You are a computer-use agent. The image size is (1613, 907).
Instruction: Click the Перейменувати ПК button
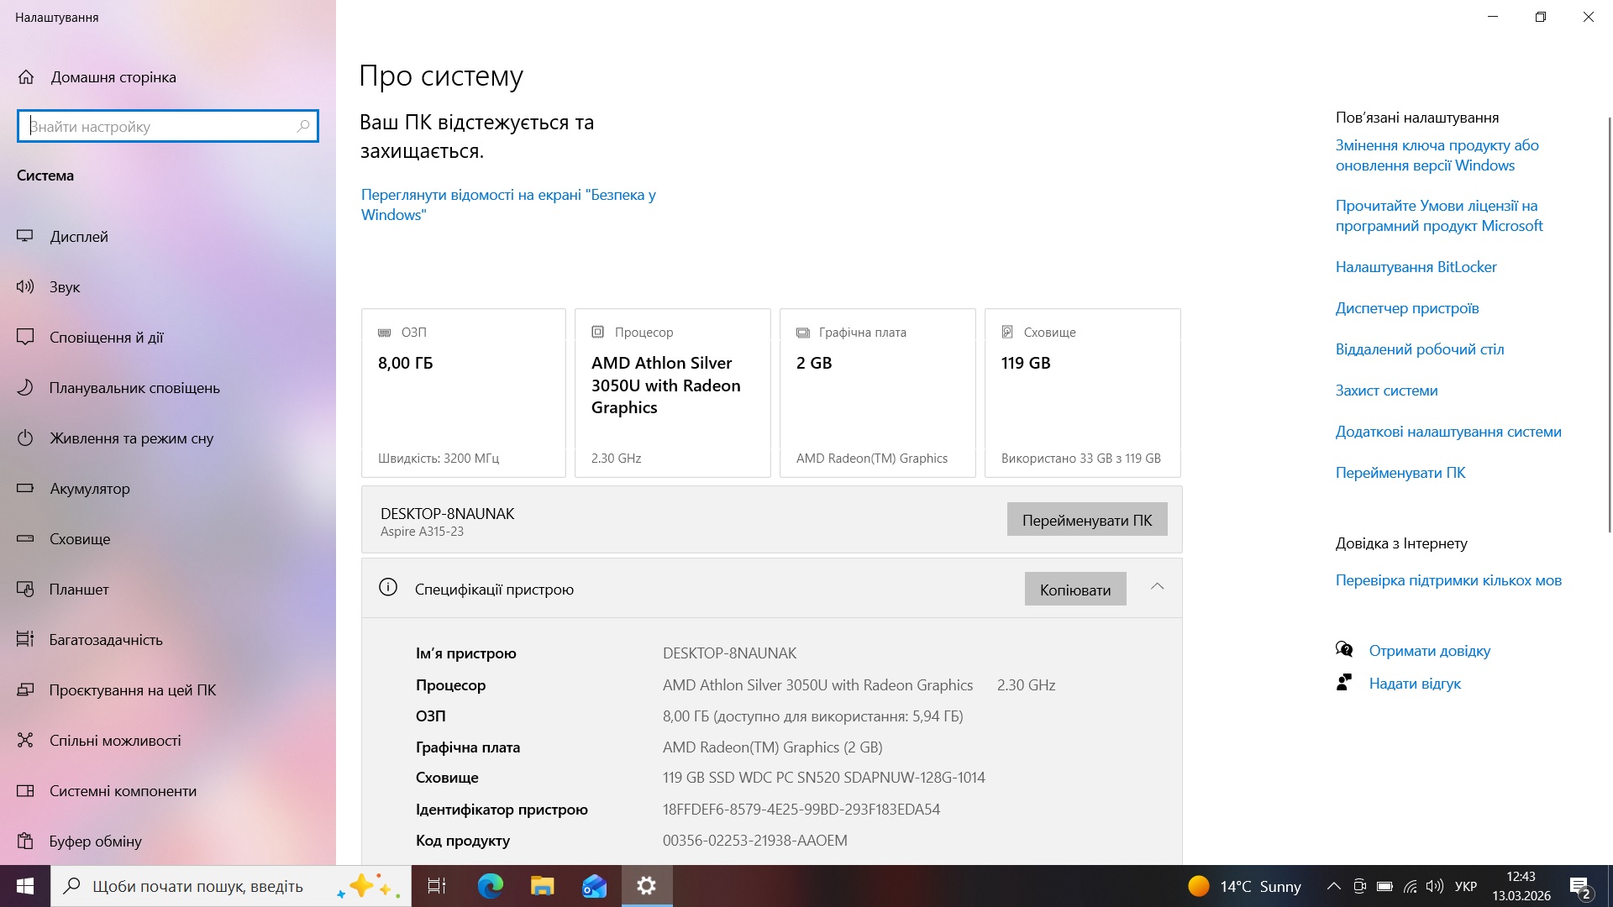pyautogui.click(x=1086, y=519)
